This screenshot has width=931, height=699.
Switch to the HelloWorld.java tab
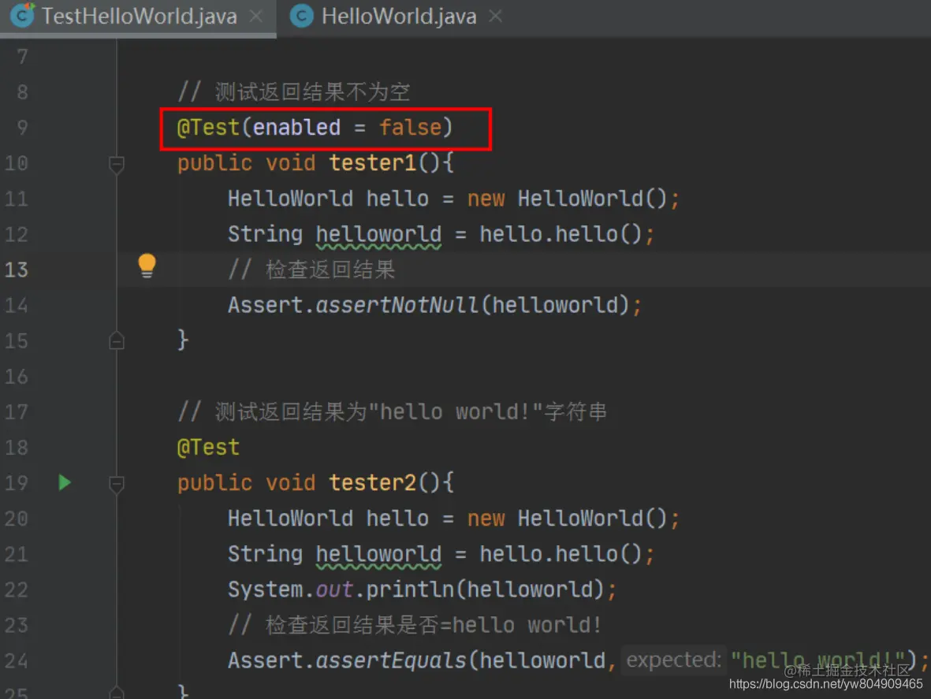tap(398, 17)
